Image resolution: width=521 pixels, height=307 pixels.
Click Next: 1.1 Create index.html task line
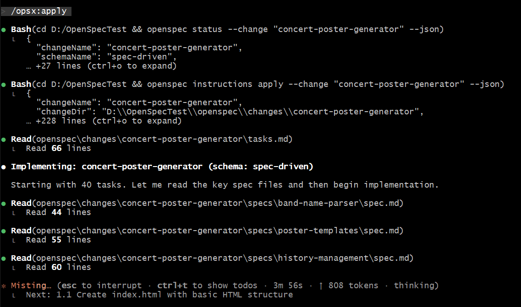click(x=159, y=295)
